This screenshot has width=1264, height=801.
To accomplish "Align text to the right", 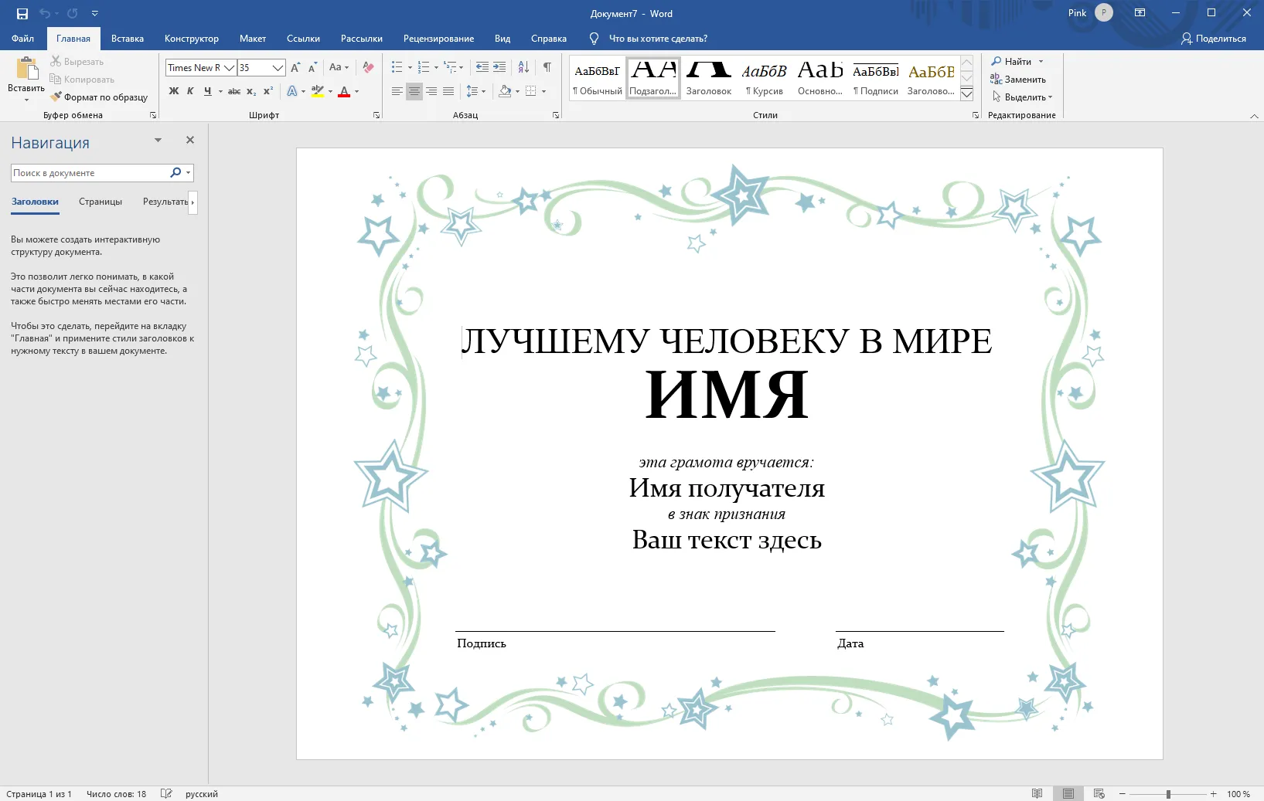I will point(431,91).
